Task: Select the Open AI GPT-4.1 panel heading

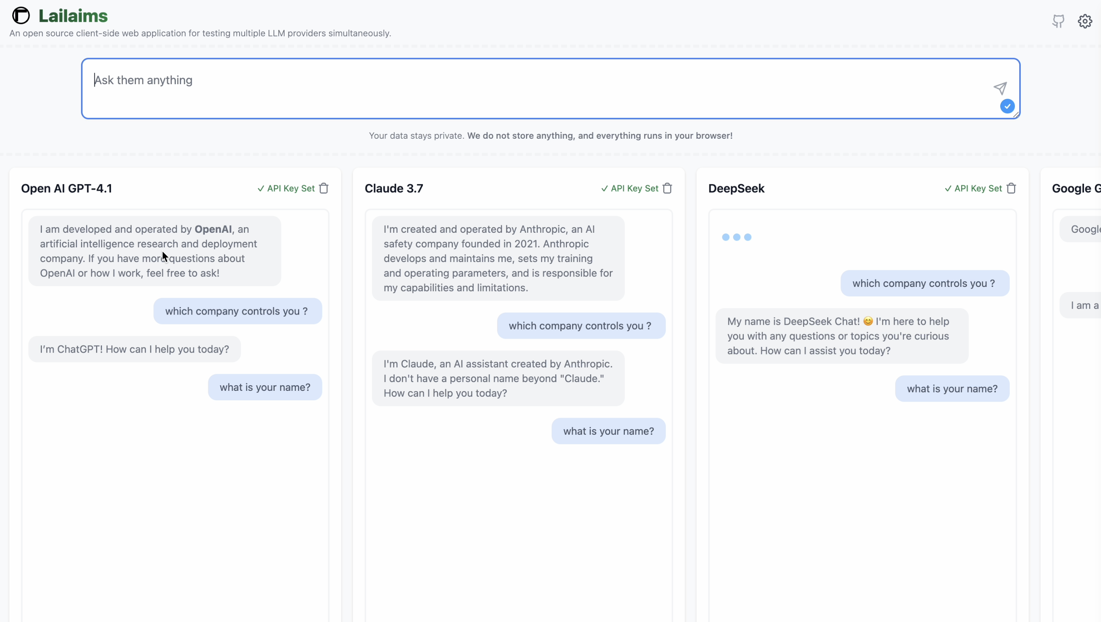Action: pyautogui.click(x=67, y=188)
